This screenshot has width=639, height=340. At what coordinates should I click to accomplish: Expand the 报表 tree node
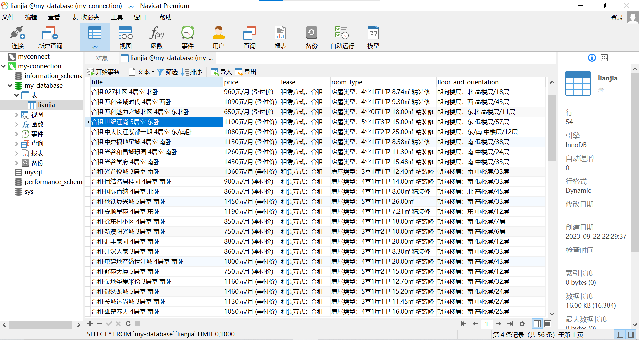point(17,153)
